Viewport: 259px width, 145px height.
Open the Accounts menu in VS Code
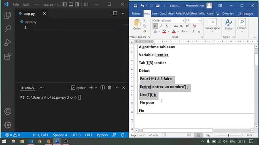(8, 112)
